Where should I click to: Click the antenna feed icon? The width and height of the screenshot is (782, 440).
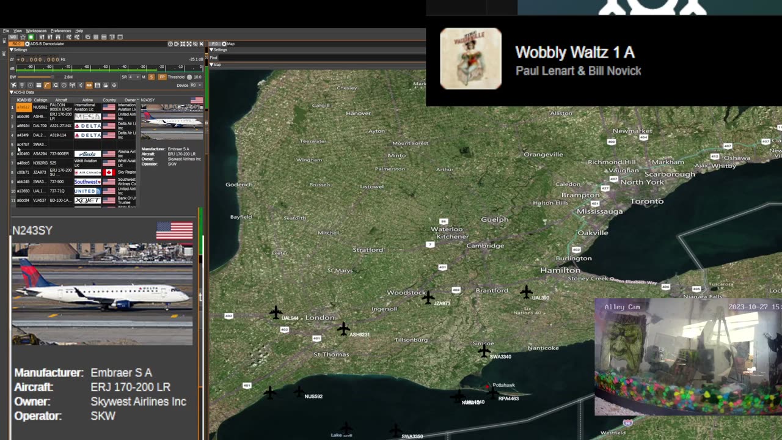tap(72, 86)
